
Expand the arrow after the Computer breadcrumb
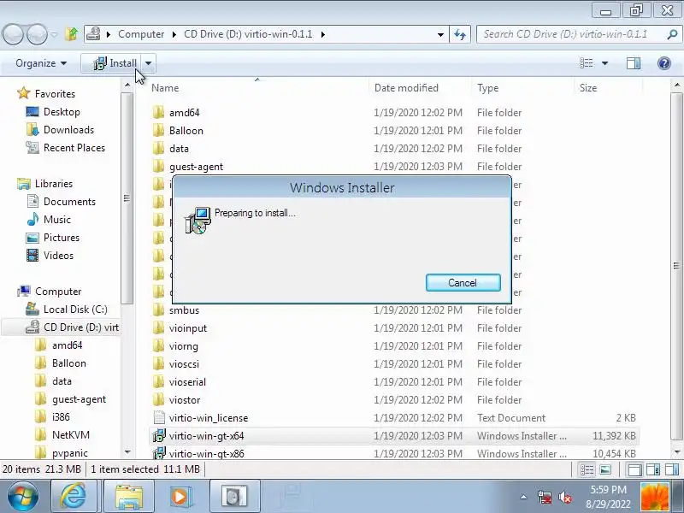point(174,34)
